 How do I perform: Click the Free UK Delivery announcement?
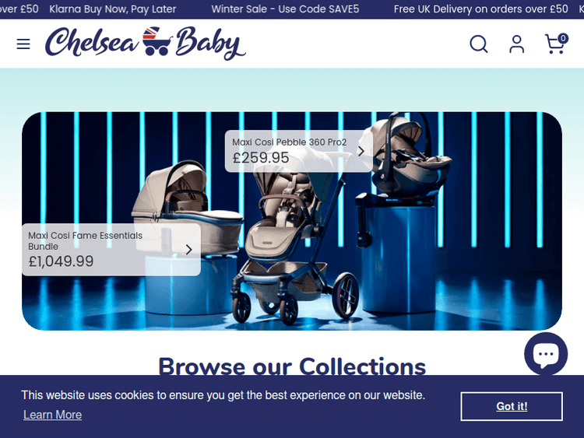point(481,9)
